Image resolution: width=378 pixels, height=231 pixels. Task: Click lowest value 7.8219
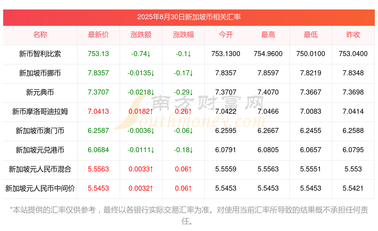pos(311,73)
